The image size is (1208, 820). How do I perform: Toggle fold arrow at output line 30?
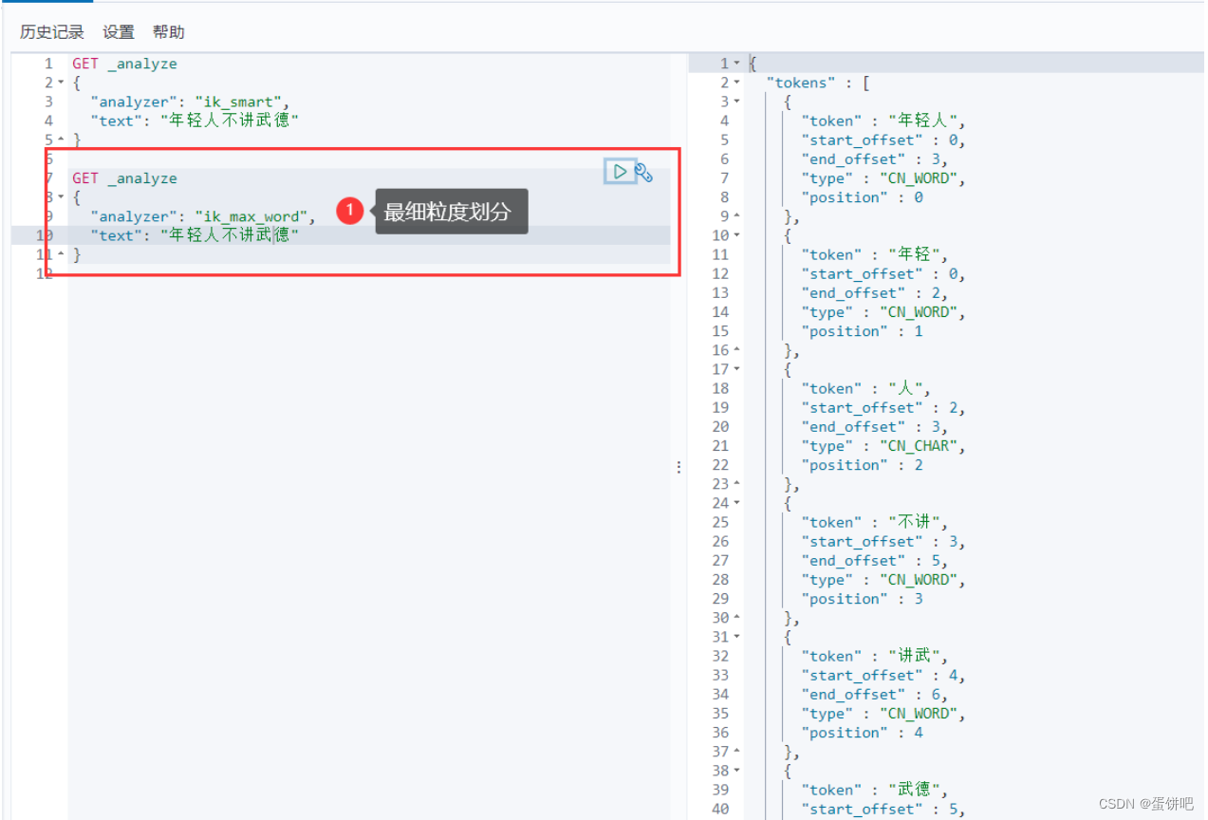pos(736,618)
